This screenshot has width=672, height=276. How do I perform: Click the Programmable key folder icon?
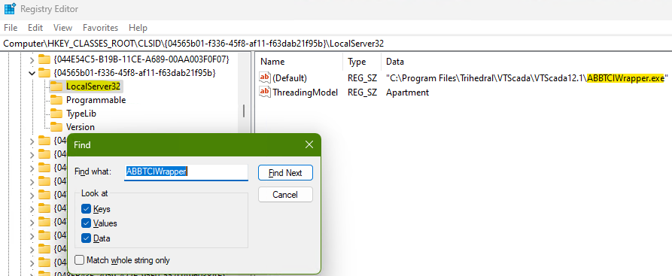pyautogui.click(x=56, y=100)
